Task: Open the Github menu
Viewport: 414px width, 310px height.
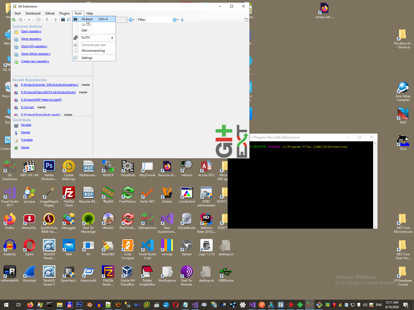Action: click(x=50, y=13)
